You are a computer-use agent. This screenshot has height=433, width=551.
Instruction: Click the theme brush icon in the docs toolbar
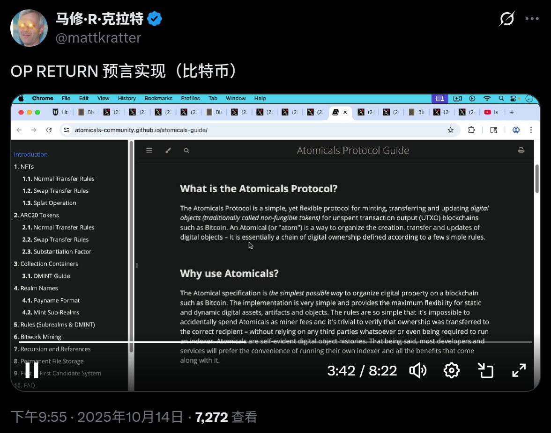click(x=168, y=151)
